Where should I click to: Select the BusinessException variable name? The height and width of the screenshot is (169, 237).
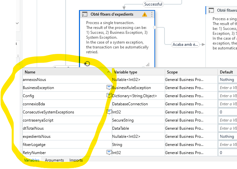pyautogui.click(x=38, y=88)
